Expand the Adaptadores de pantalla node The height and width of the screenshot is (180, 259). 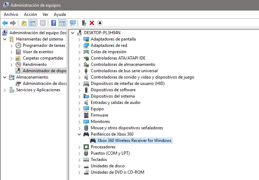click(79, 39)
